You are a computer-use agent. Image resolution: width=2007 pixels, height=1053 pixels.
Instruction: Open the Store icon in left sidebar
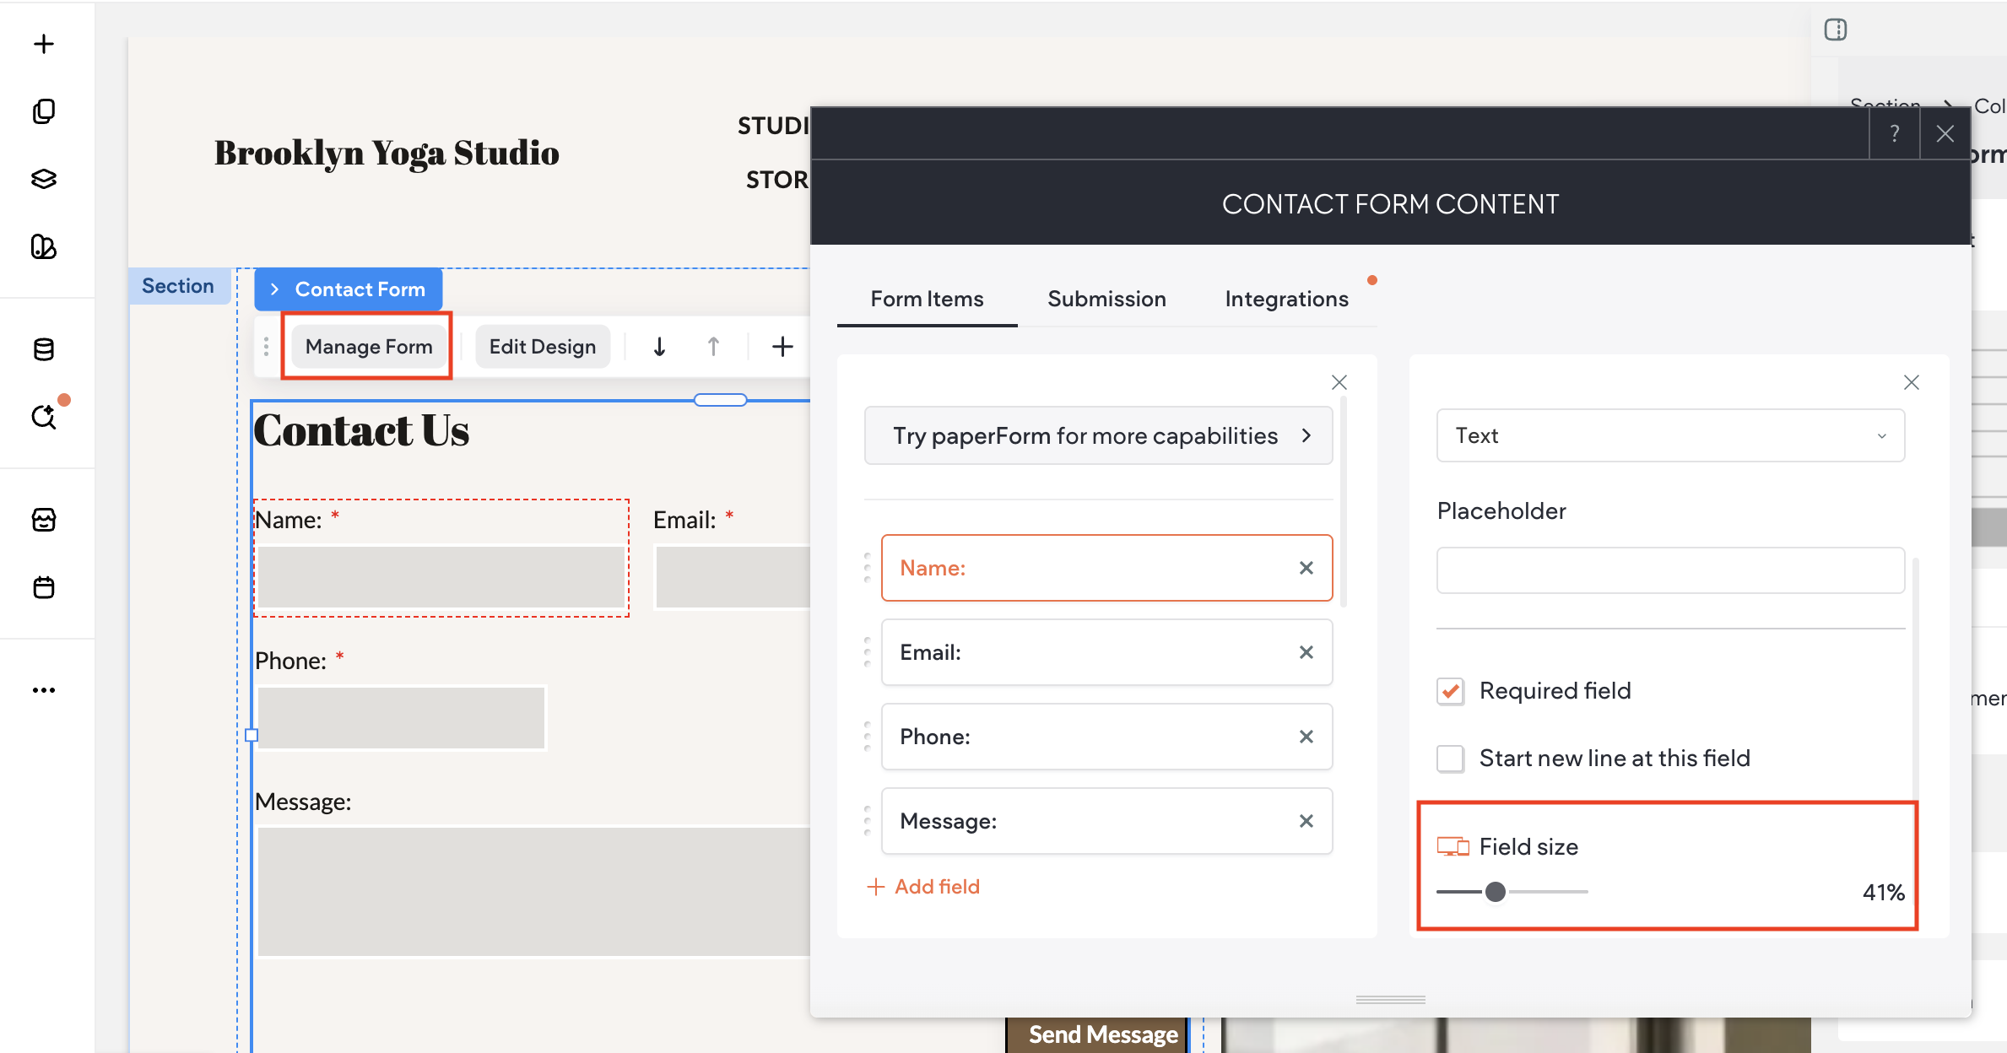tap(44, 520)
